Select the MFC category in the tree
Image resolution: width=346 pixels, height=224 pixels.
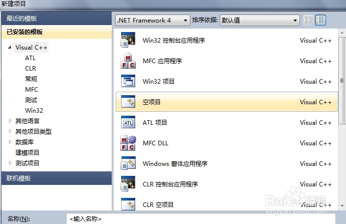32,90
